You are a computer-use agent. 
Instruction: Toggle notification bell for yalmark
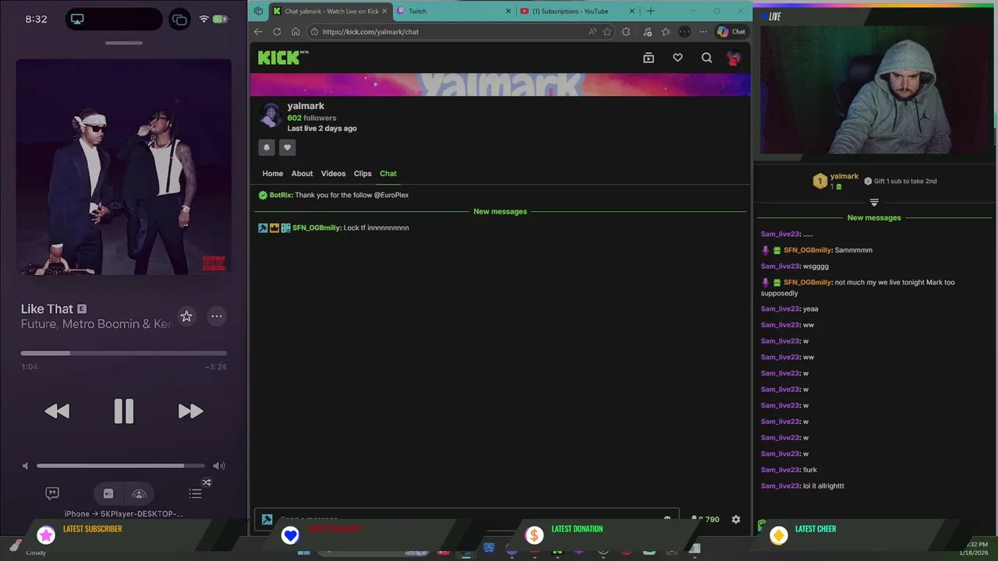coord(267,147)
